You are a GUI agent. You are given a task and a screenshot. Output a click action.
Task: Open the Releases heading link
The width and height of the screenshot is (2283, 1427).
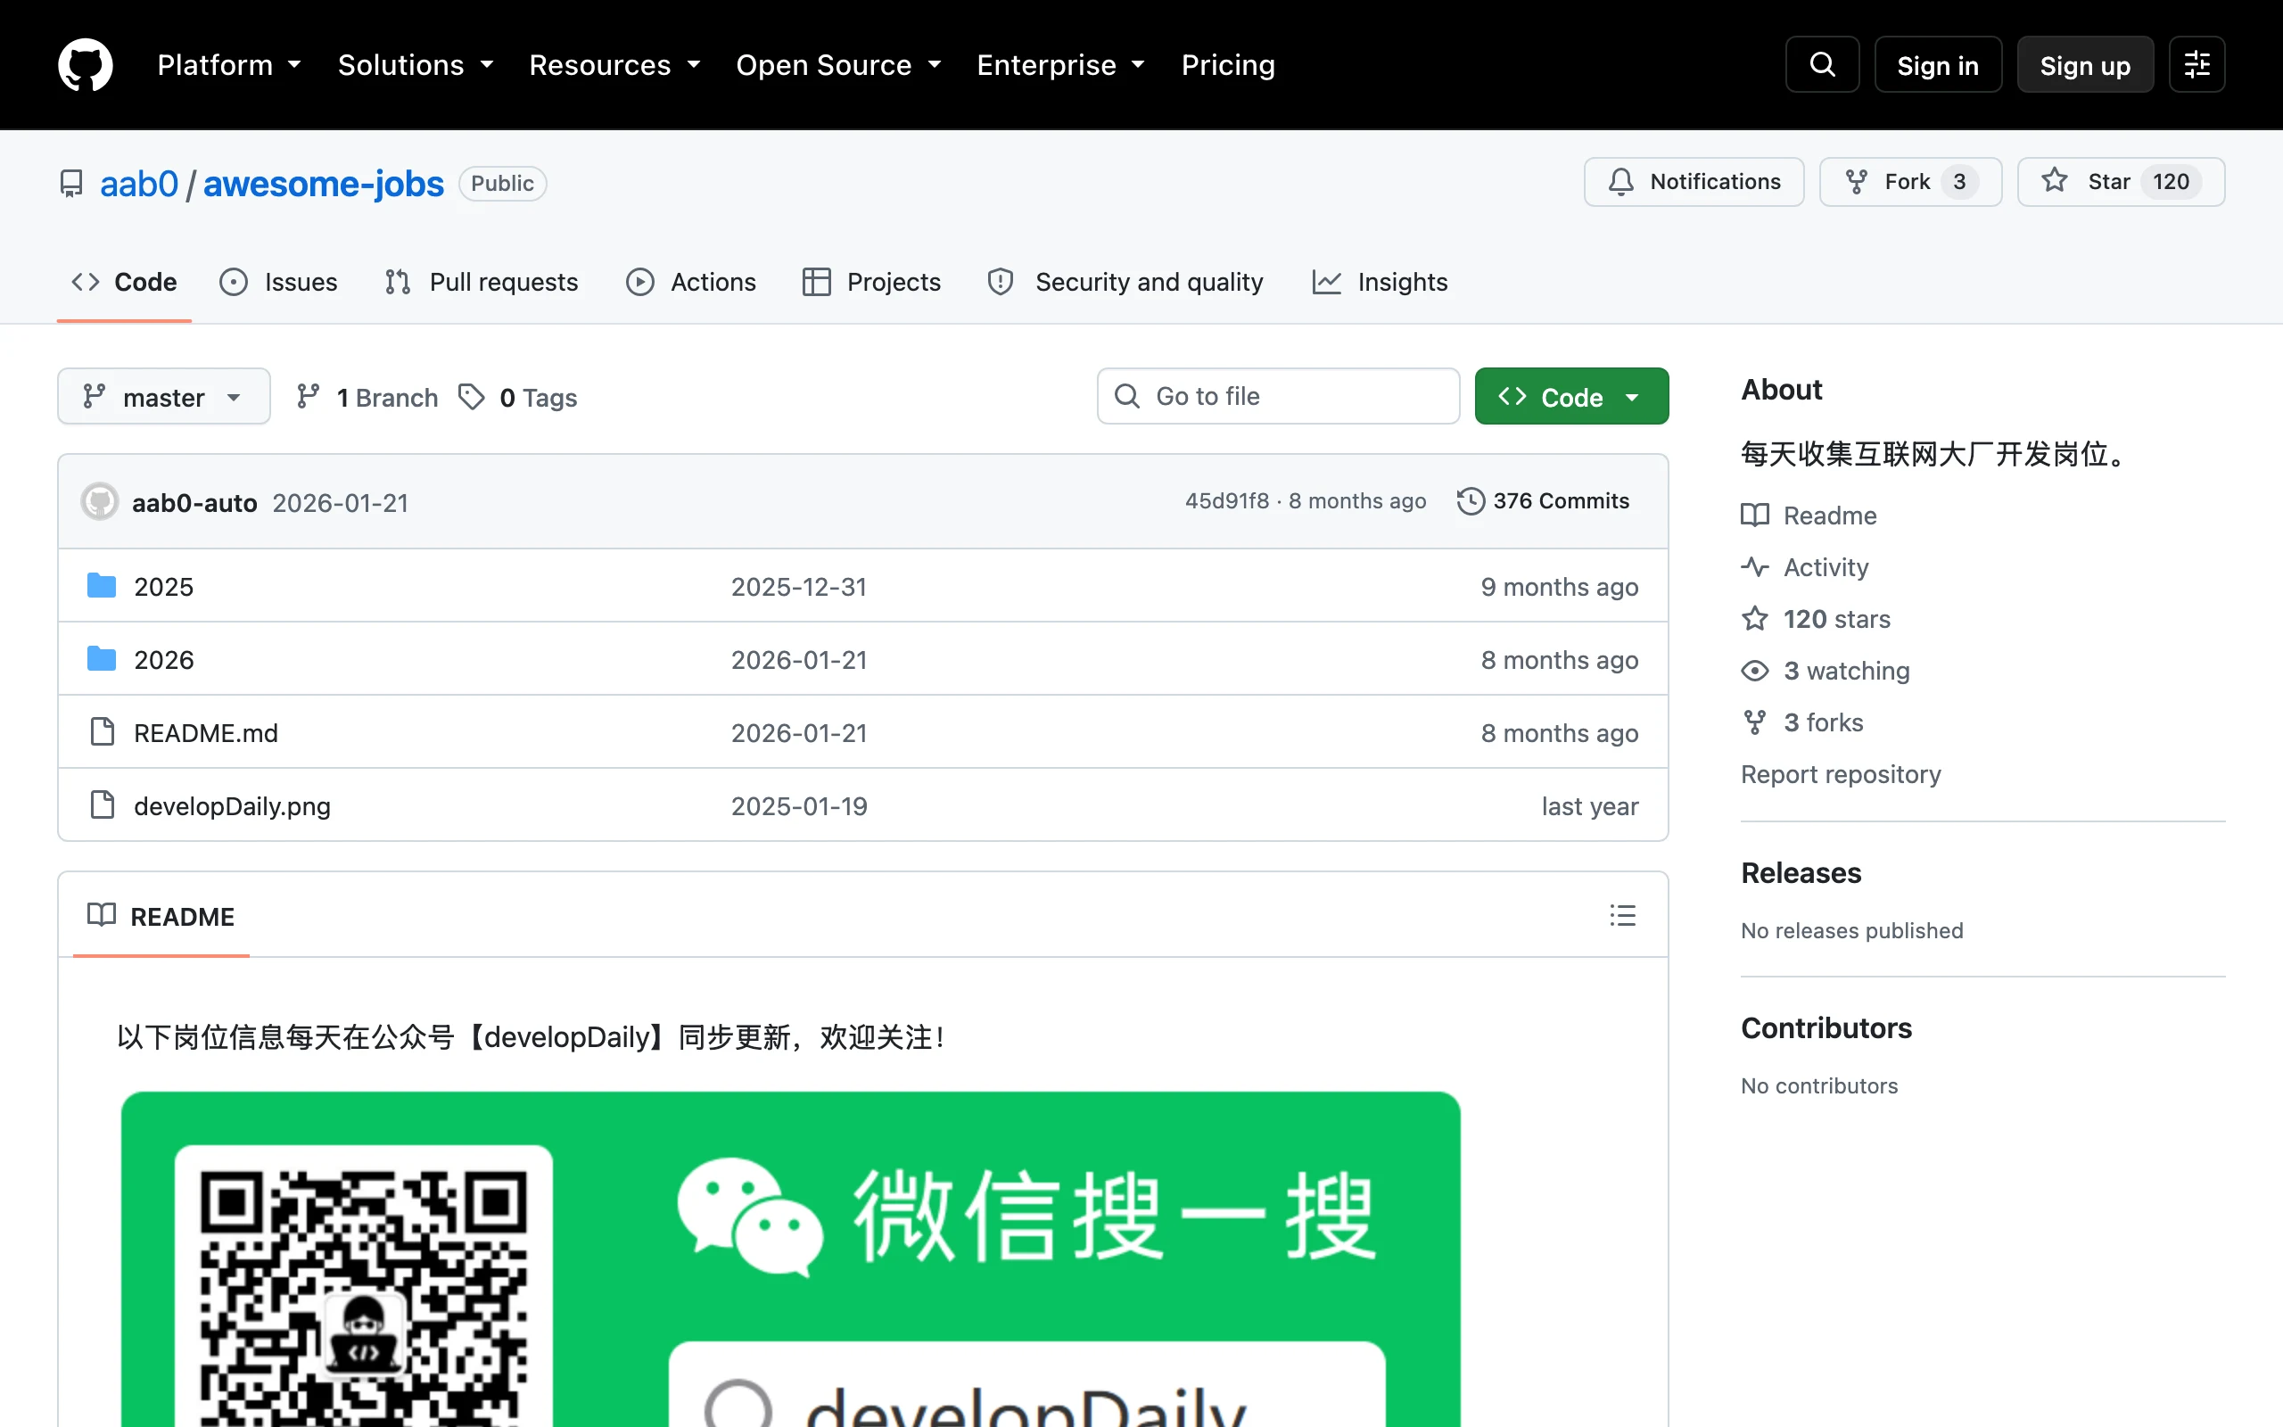1801,873
